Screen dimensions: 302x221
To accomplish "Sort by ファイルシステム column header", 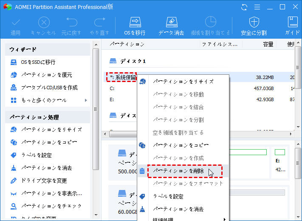I will [220, 45].
